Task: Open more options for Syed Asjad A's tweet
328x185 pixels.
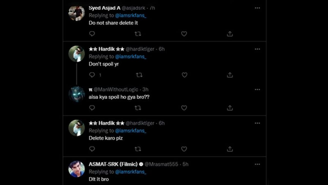Action: [x=257, y=8]
